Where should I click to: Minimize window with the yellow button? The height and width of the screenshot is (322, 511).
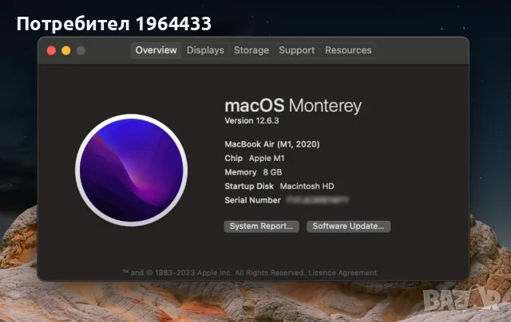66,51
